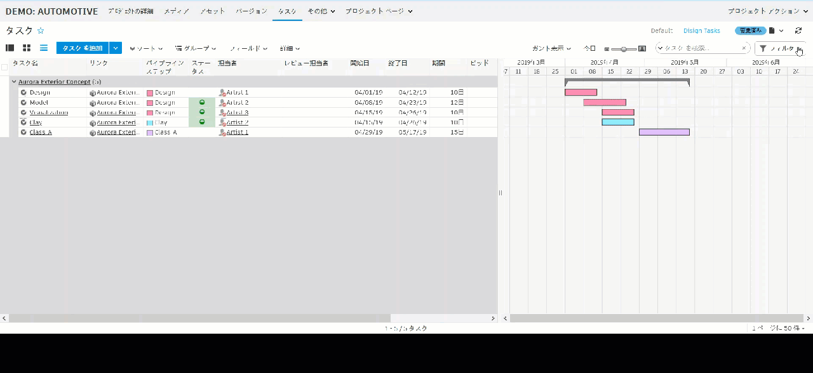The height and width of the screenshot is (373, 813).
Task: Open the タスクを追加 dropdown arrow
Action: tap(116, 48)
